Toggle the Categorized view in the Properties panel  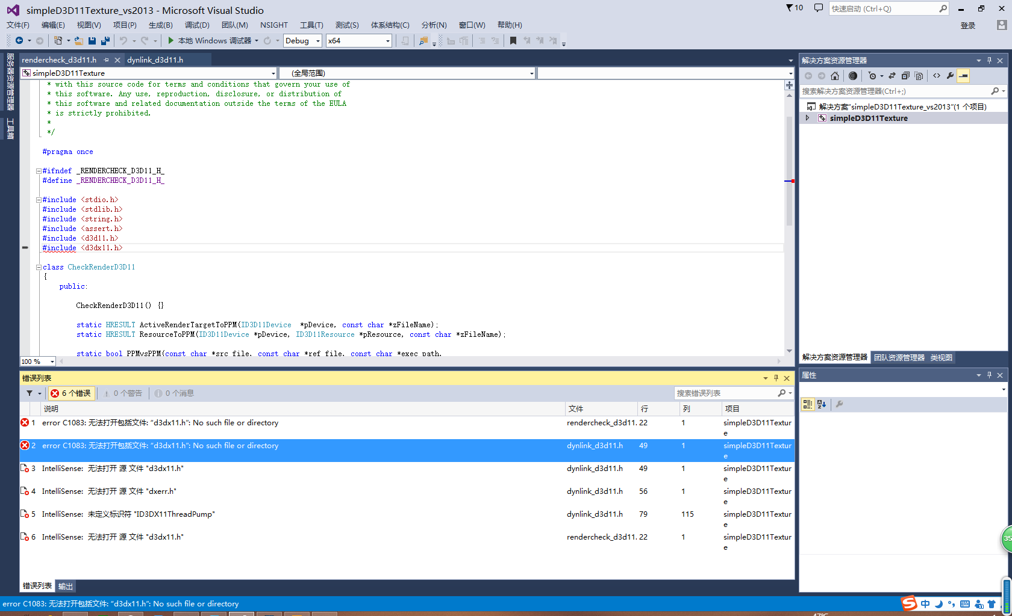[808, 404]
